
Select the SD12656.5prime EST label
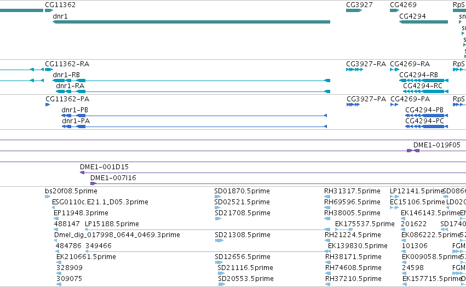(x=243, y=257)
